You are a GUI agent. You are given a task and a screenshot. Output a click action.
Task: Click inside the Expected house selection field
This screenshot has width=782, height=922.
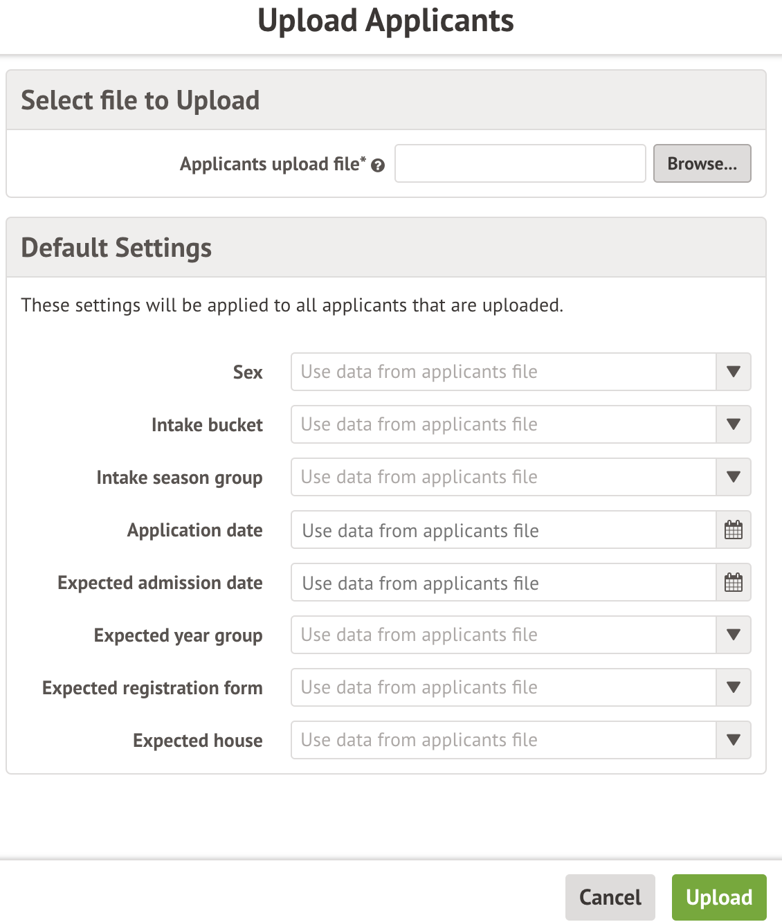(x=503, y=741)
